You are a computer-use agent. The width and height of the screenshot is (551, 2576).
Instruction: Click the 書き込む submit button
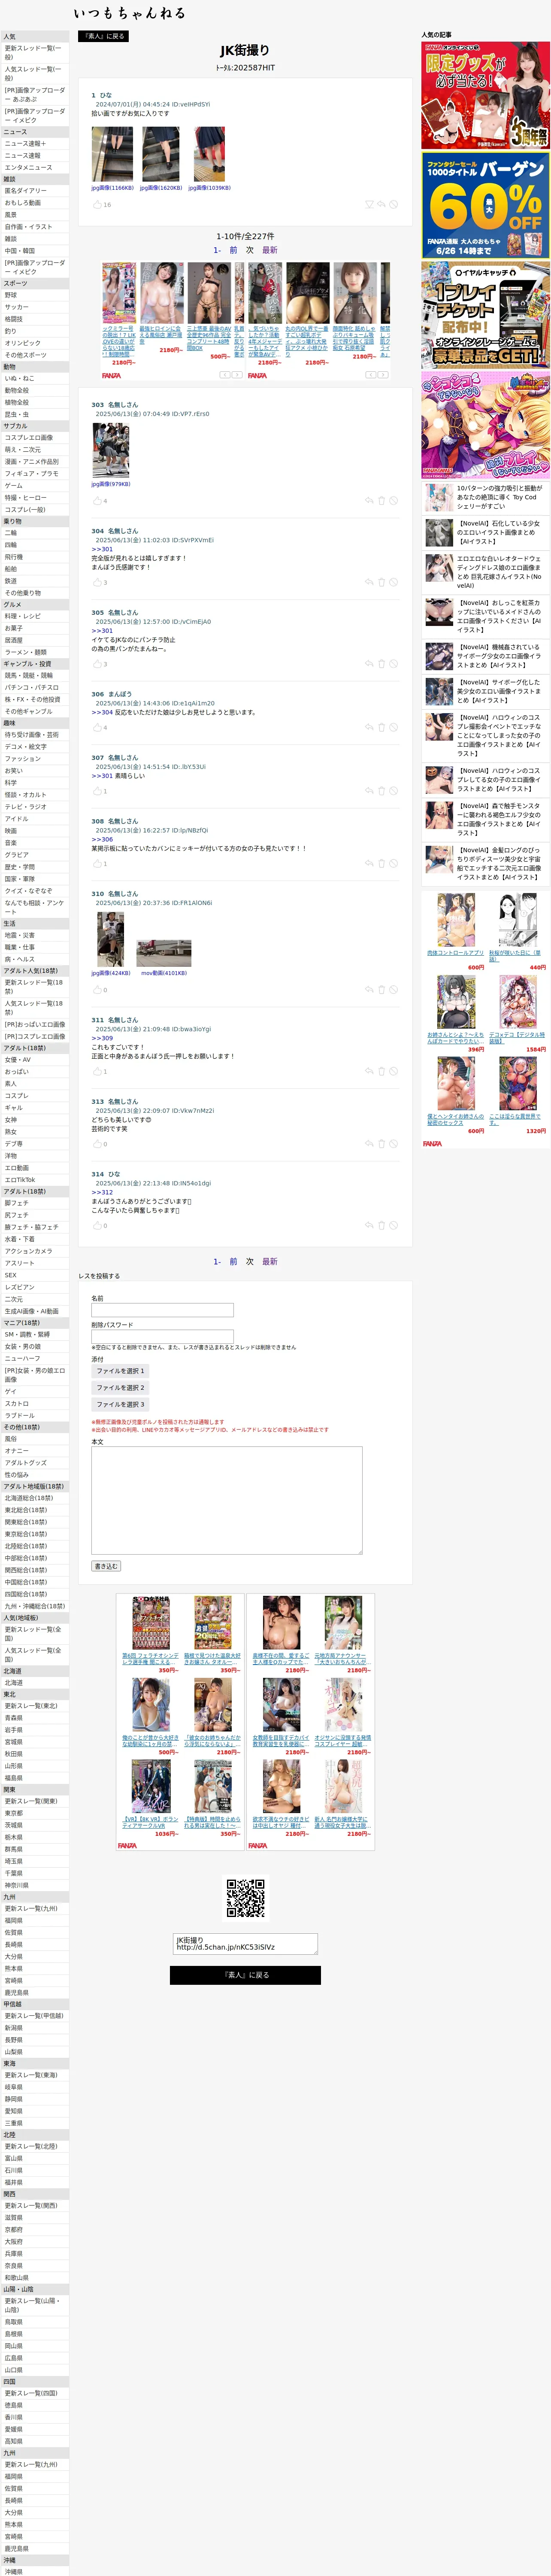click(106, 1566)
